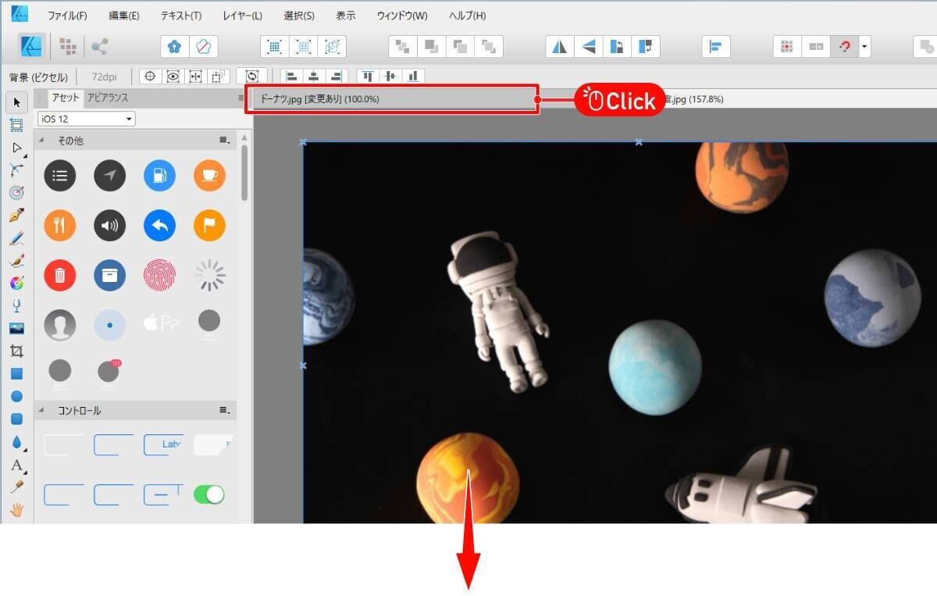Viewport: 937px width, 596px height.
Task: Open the コントロール section options menu
Action: [224, 411]
